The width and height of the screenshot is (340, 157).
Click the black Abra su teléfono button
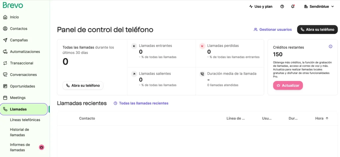(317, 30)
